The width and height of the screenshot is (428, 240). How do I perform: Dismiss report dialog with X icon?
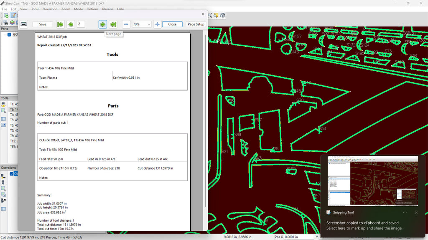pos(203,14)
